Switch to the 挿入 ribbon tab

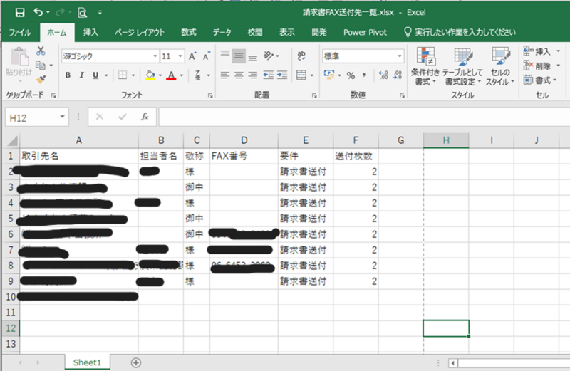pos(90,32)
